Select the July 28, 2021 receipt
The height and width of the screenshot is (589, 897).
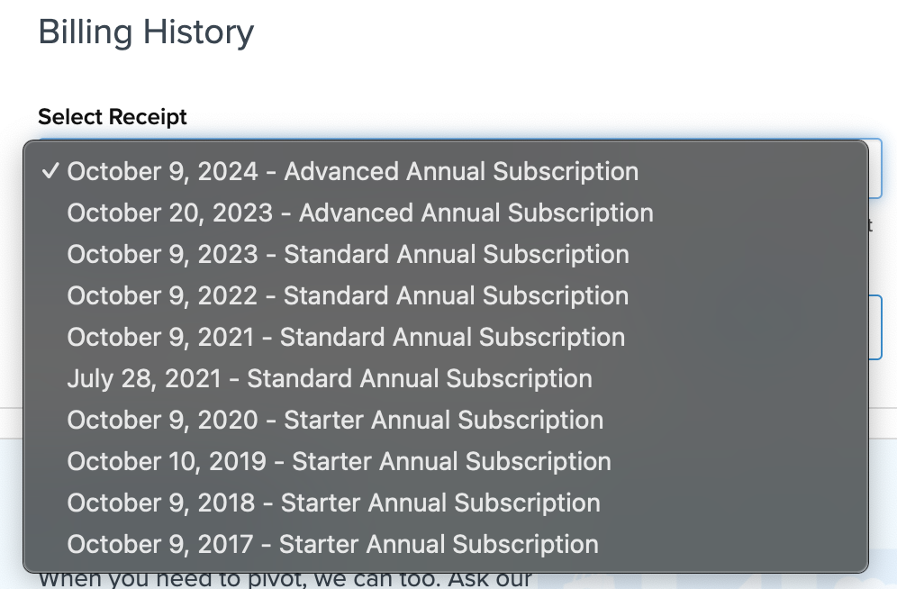click(x=330, y=378)
